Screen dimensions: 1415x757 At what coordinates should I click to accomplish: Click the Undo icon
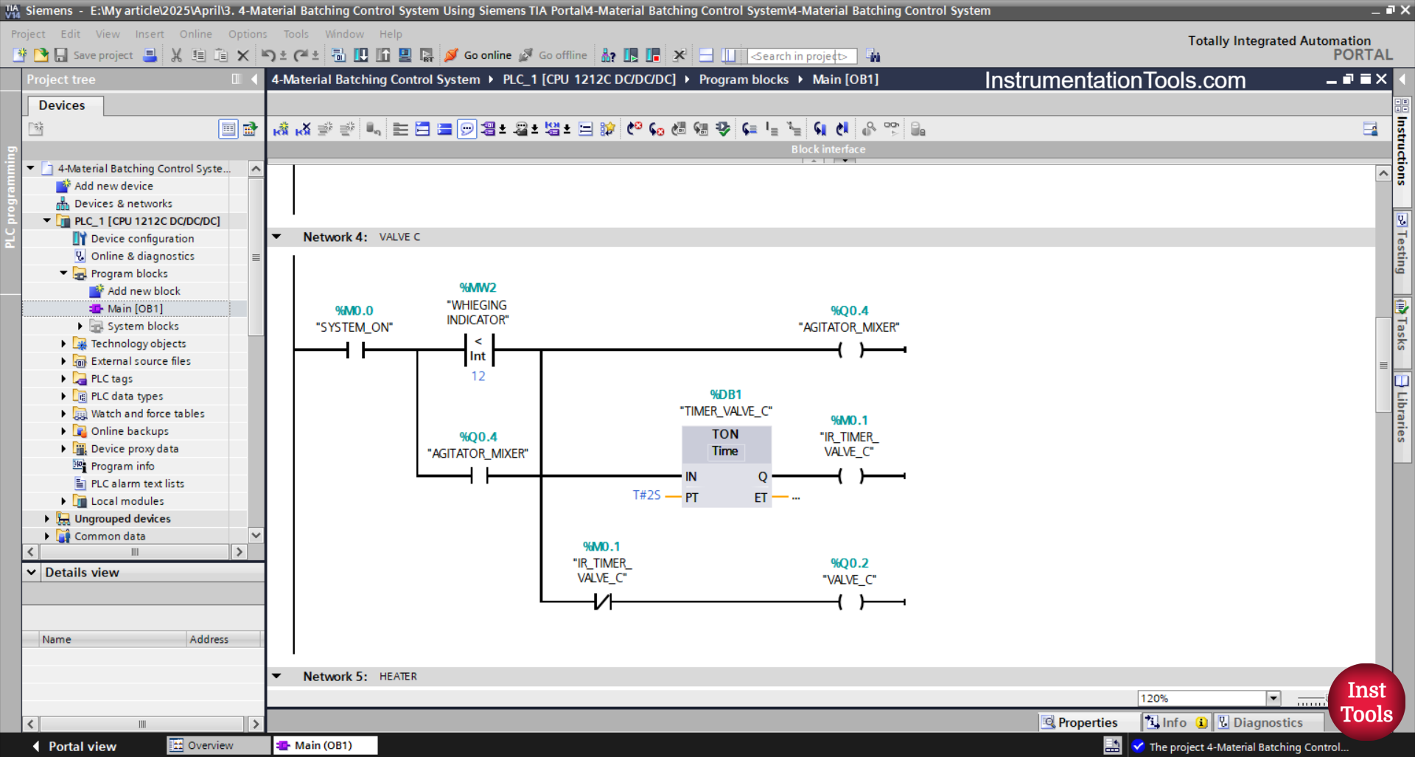point(267,55)
